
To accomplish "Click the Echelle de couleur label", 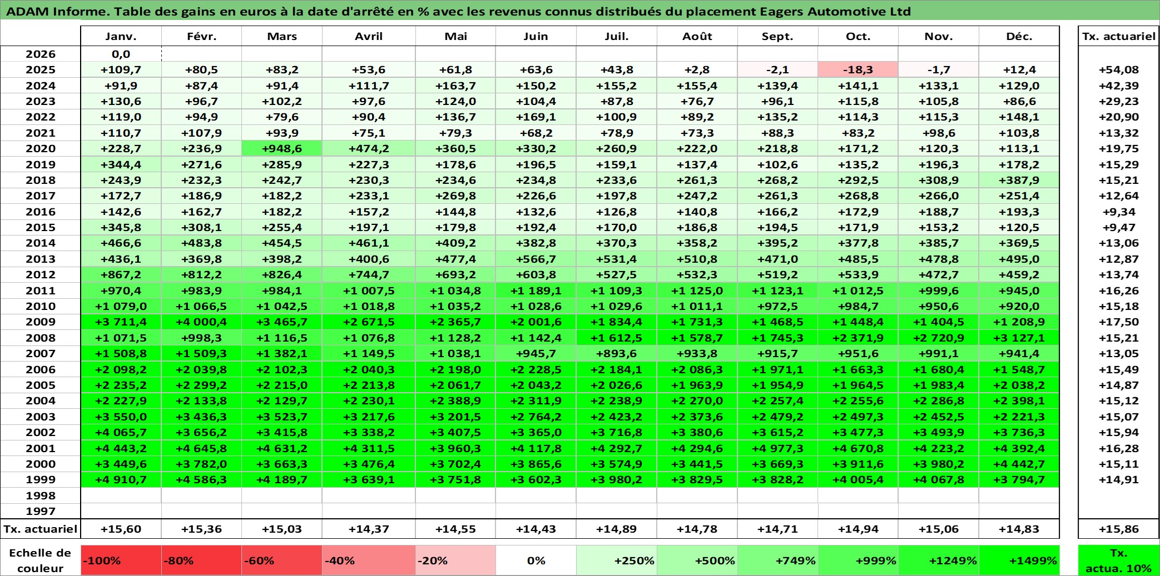I will click(41, 560).
